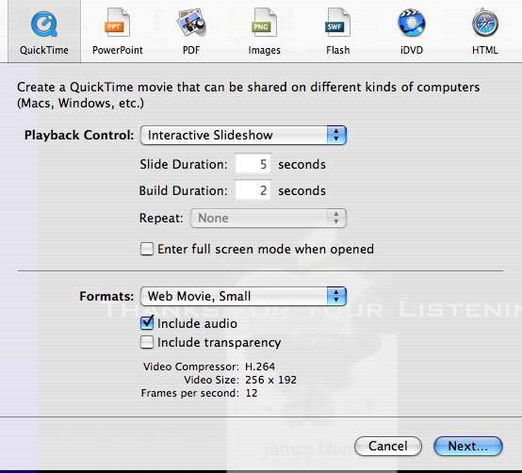The image size is (522, 473).
Task: Choose the Flash SWF export icon
Action: click(337, 23)
